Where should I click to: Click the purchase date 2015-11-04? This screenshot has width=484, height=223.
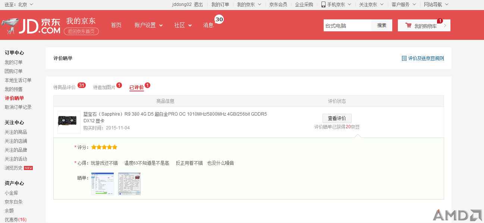click(118, 128)
